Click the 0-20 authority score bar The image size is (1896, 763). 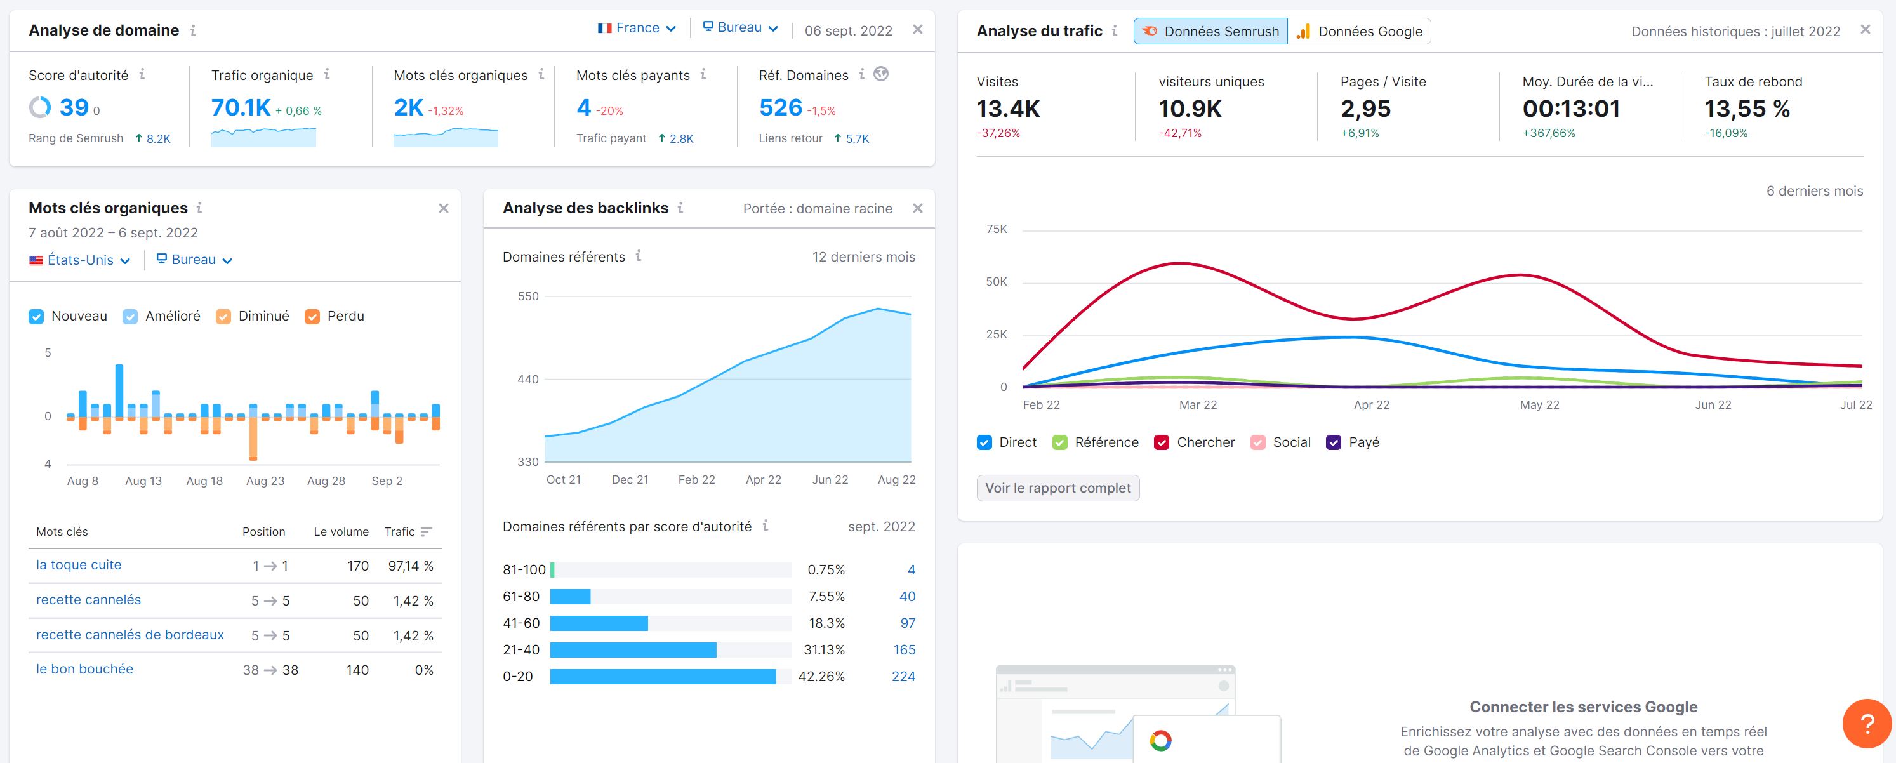point(663,676)
